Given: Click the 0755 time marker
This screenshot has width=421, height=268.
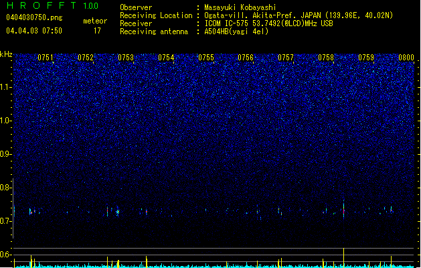Looking at the screenshot, I should pyautogui.click(x=206, y=58).
